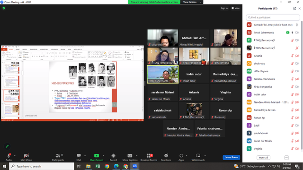
Task: Click the Find a participant search field
Action: (x=273, y=17)
